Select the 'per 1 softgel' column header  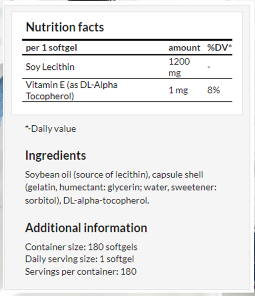pyautogui.click(x=51, y=48)
